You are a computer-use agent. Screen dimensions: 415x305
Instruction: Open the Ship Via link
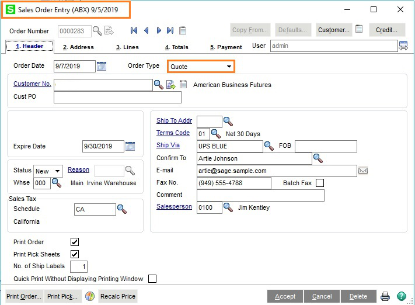point(168,145)
